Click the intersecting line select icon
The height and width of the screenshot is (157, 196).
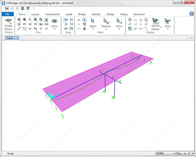point(84,24)
